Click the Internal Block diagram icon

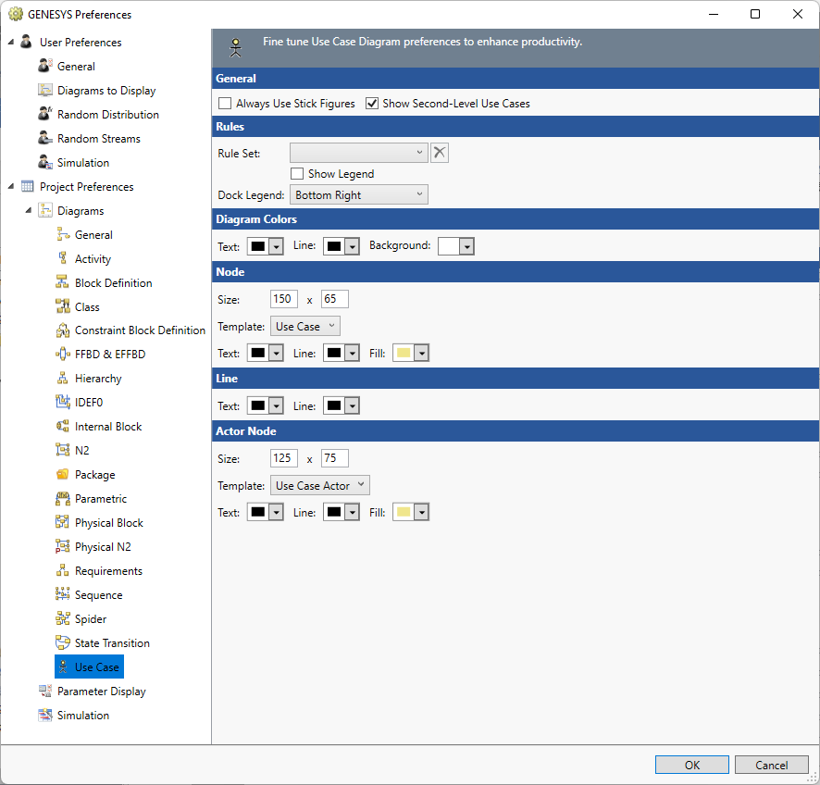point(63,426)
